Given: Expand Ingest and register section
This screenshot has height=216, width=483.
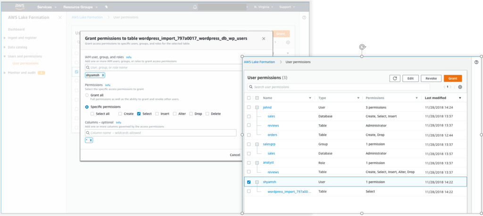Looking at the screenshot, I should 5,38.
